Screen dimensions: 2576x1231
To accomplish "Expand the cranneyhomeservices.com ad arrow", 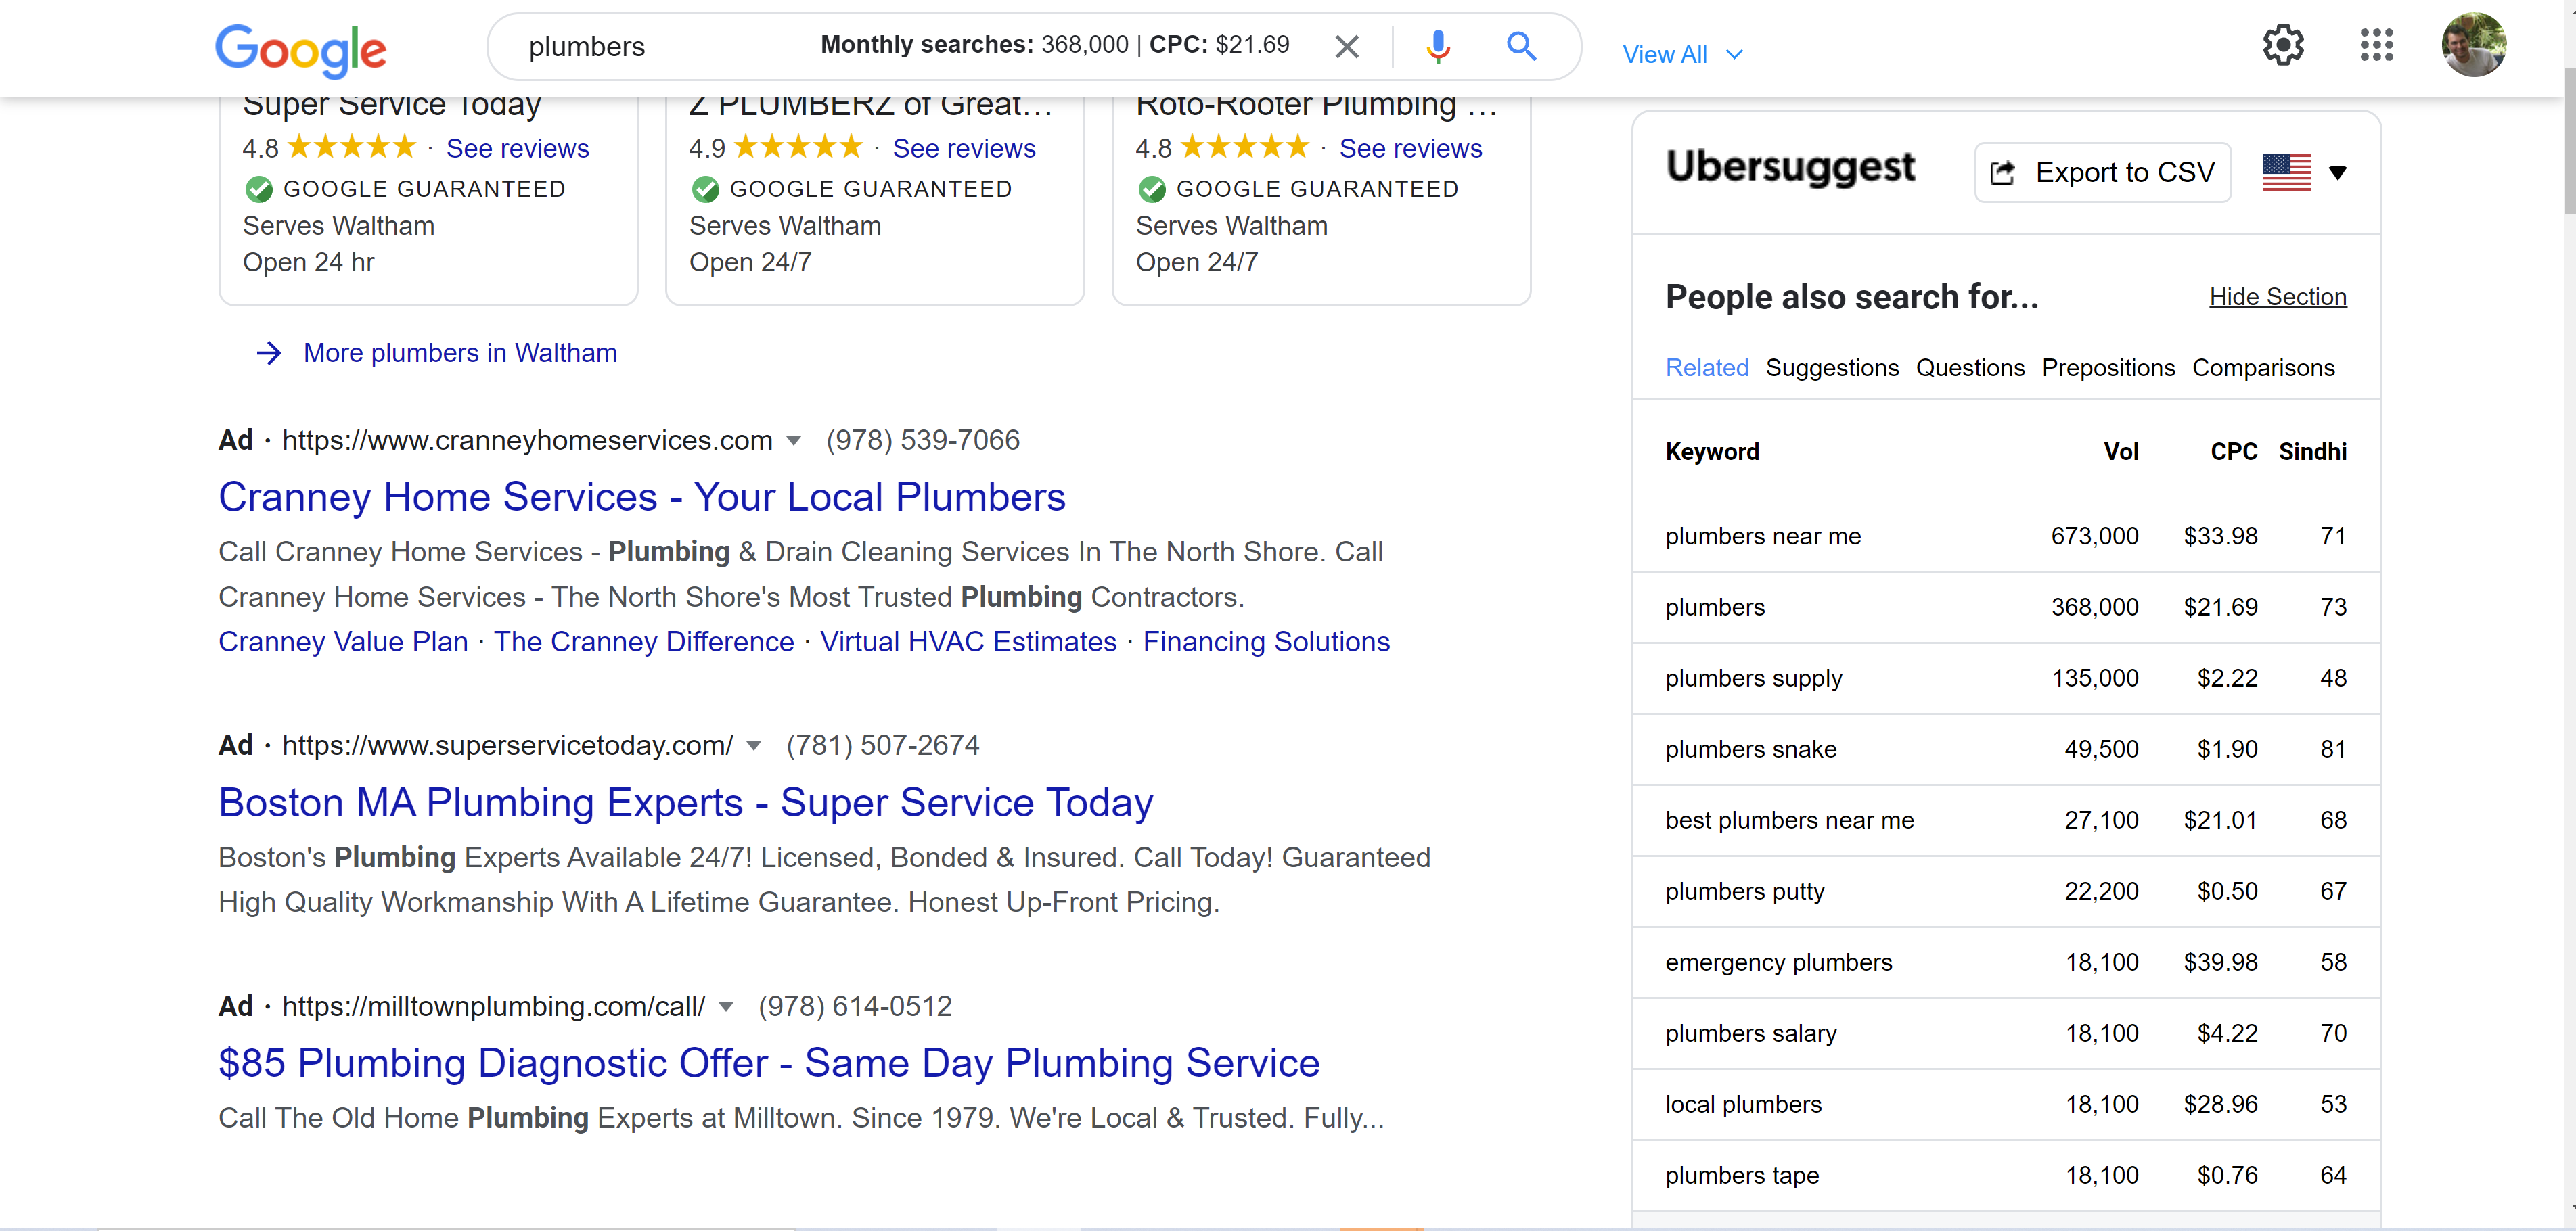I will [x=794, y=440].
